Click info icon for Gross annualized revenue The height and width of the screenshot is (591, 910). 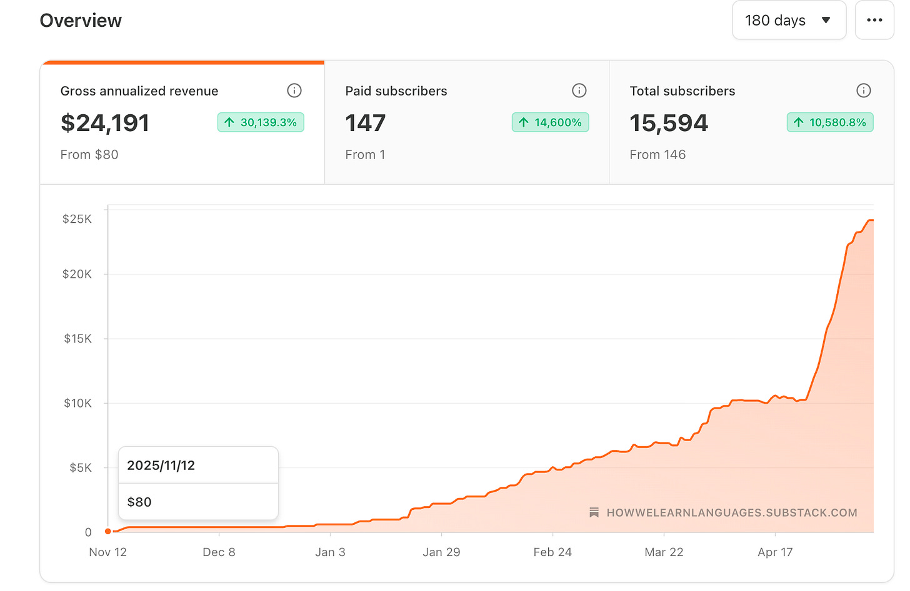coord(294,90)
